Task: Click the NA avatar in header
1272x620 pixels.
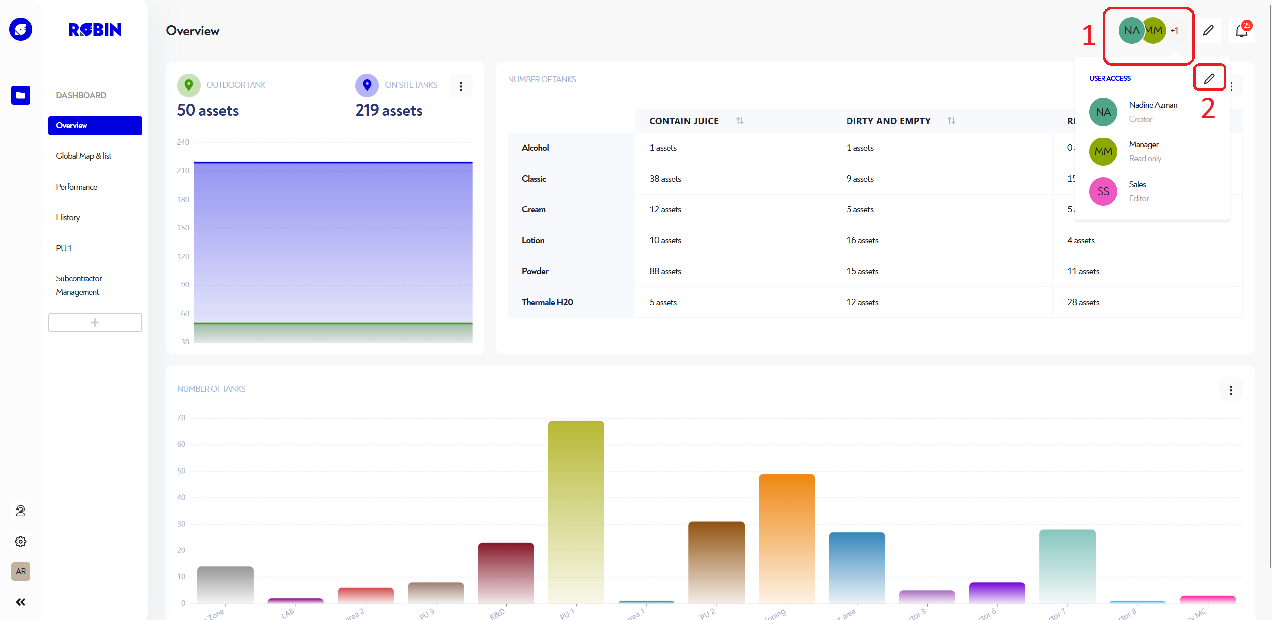Action: tap(1131, 31)
